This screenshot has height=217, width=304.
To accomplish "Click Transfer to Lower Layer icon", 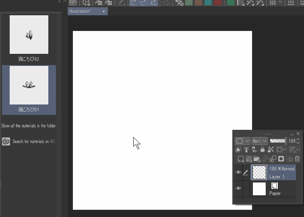I will pos(265,159).
